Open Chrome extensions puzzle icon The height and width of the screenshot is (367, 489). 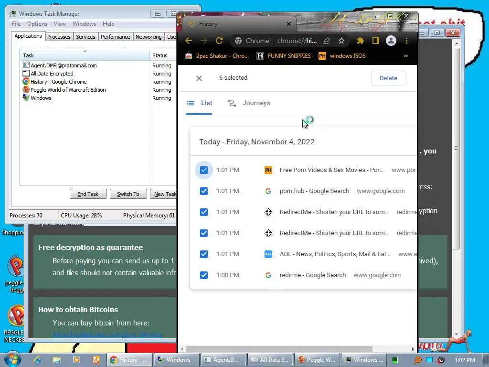coord(360,41)
